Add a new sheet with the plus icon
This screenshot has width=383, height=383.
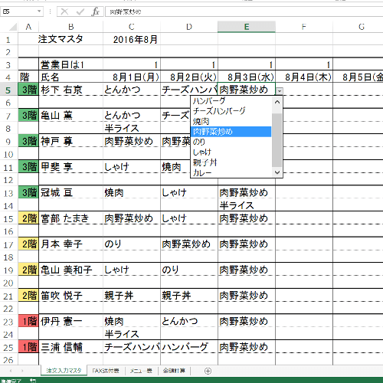point(208,371)
